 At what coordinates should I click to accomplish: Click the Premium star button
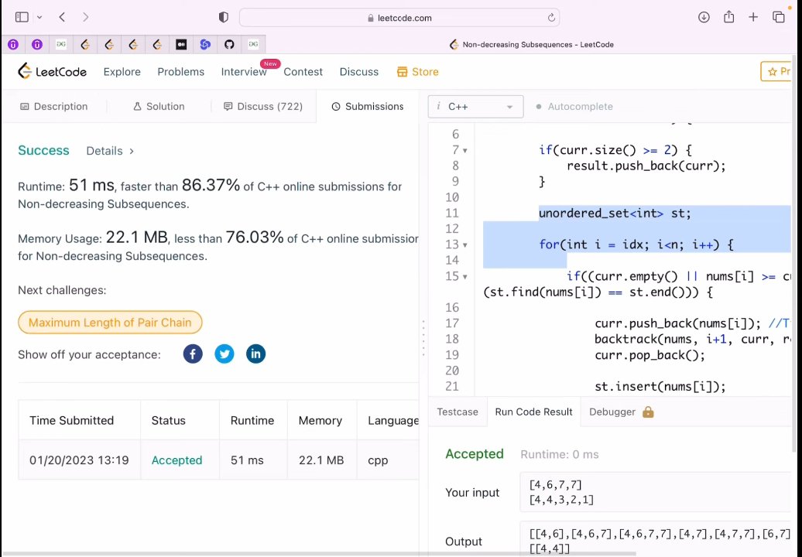[777, 72]
